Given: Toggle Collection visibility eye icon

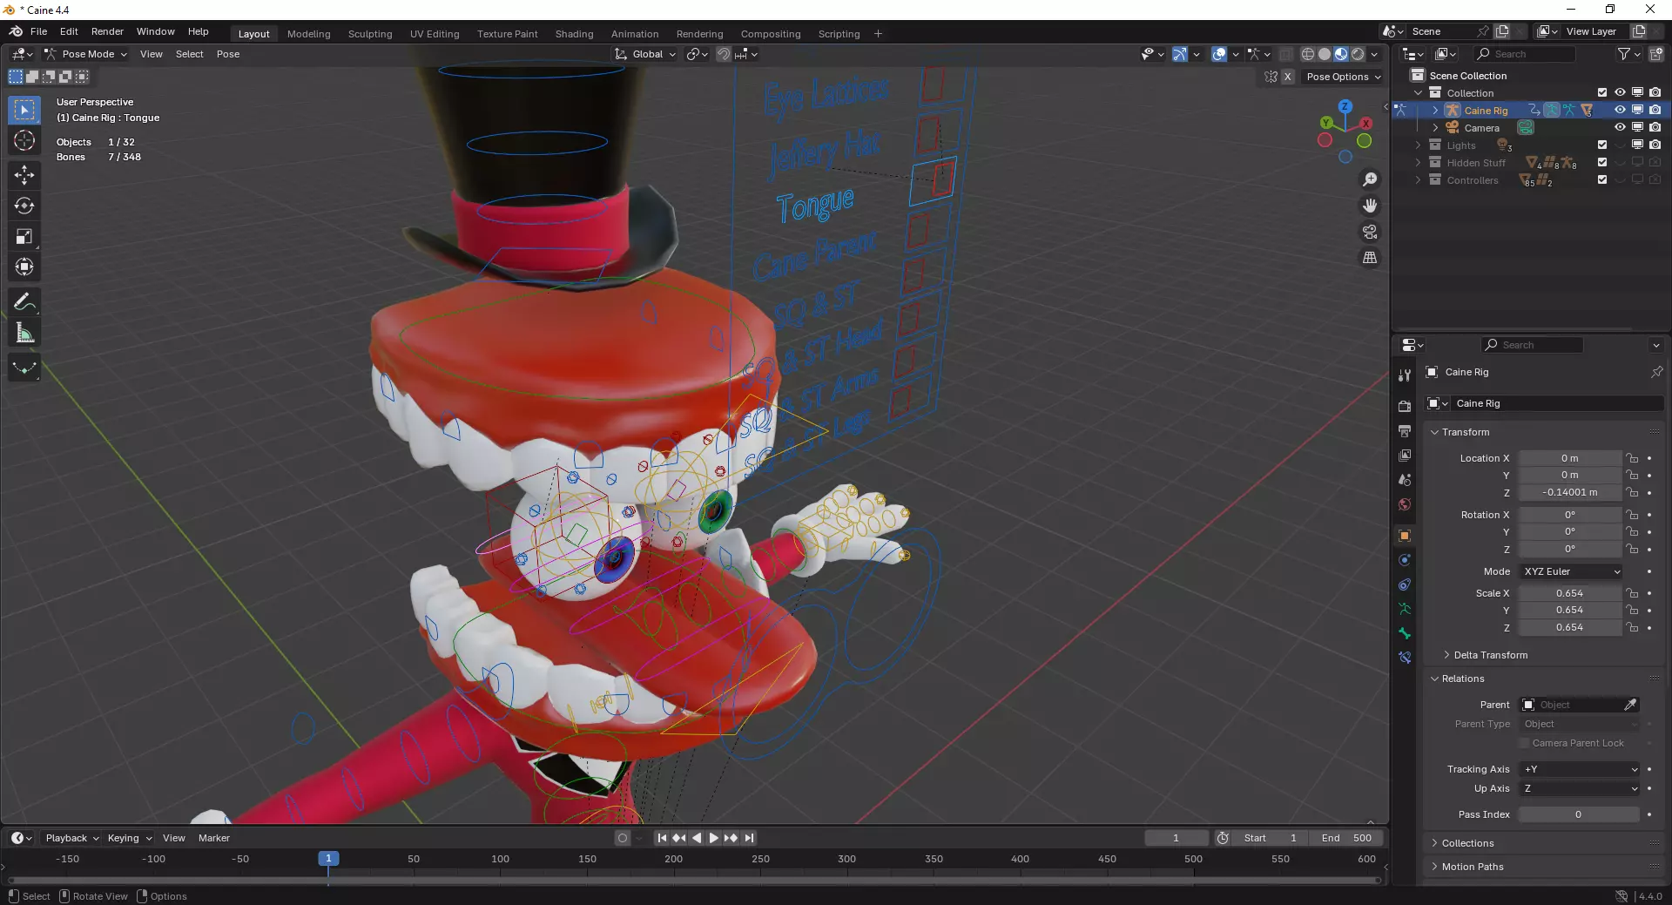Looking at the screenshot, I should [x=1620, y=92].
